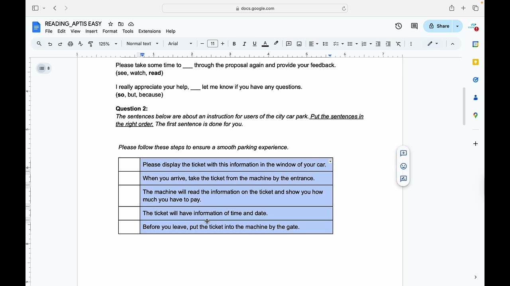Check the cloud save status icon

[131, 24]
